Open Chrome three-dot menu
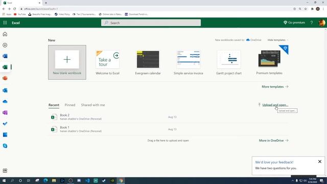Viewport: 327px width, 184px height. coord(323,9)
